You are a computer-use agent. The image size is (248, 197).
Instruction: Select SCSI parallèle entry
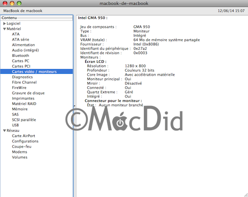pos(24,120)
